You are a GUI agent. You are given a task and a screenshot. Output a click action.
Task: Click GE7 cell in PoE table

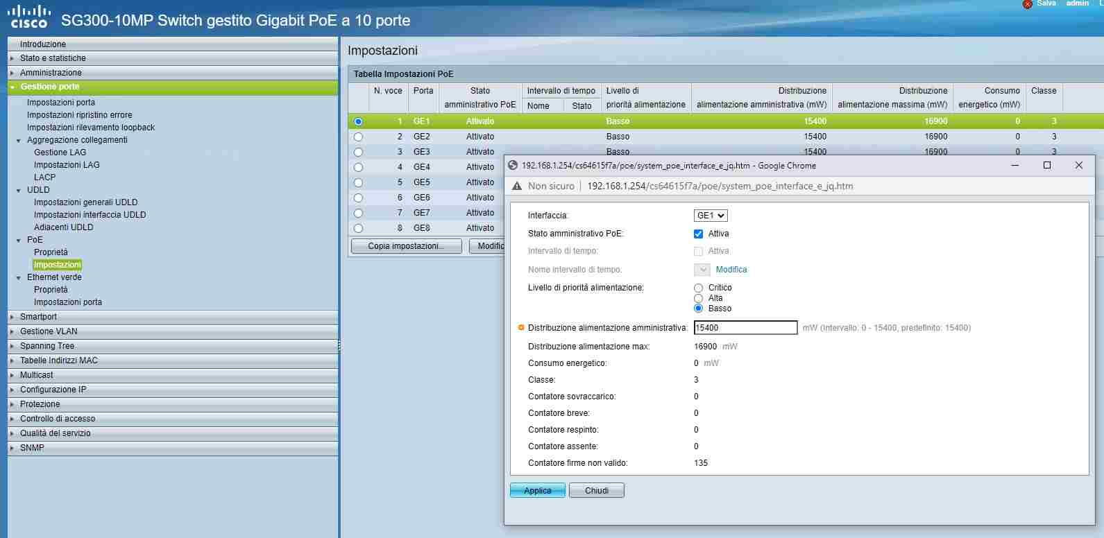tap(422, 213)
